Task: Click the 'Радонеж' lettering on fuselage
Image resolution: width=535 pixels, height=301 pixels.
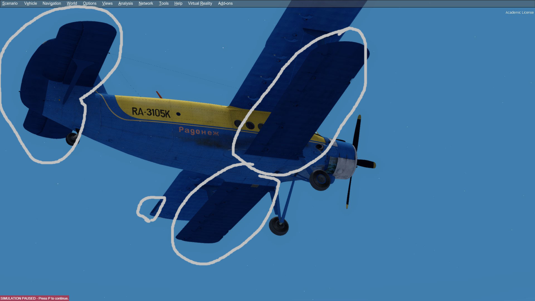Action: click(x=199, y=131)
